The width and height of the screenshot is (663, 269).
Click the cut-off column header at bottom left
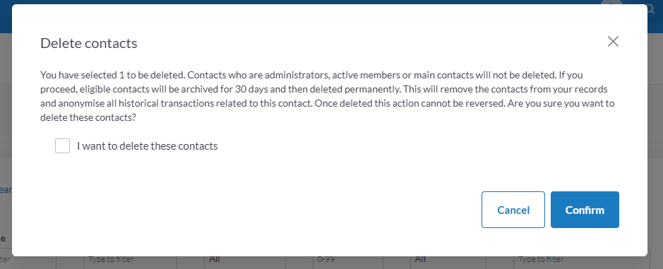[x=3, y=238]
